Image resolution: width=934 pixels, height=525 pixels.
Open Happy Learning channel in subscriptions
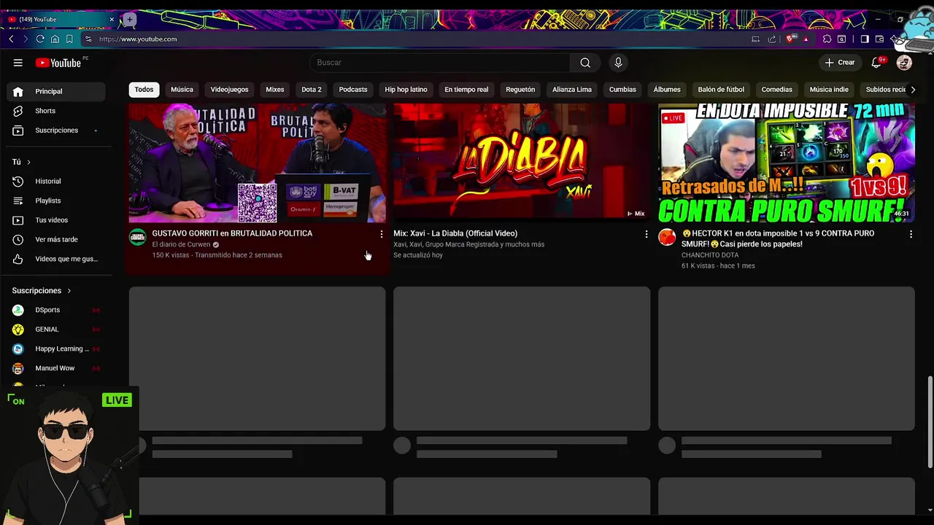55,349
